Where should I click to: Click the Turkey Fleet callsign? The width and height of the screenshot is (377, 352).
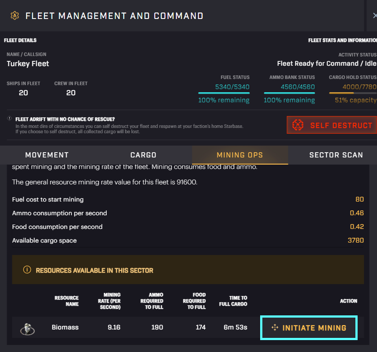tap(28, 64)
